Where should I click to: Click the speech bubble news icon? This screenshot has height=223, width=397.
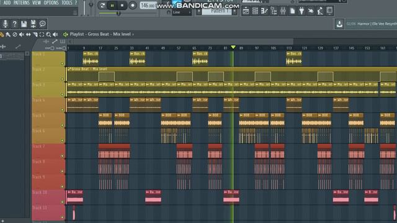click(x=43, y=24)
